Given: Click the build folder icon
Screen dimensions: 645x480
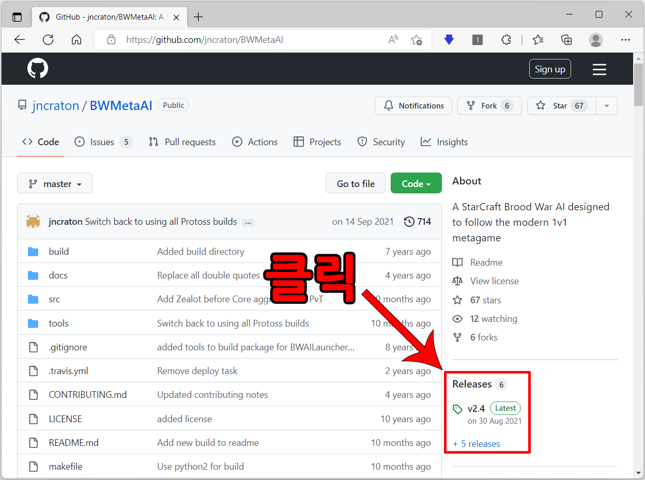Looking at the screenshot, I should pyautogui.click(x=33, y=252).
